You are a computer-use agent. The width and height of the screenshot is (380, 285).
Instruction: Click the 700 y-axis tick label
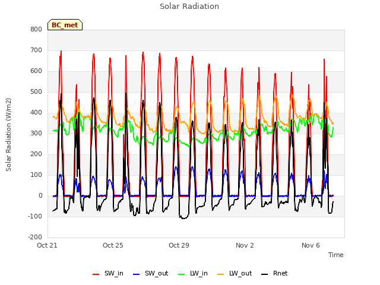pos(36,50)
